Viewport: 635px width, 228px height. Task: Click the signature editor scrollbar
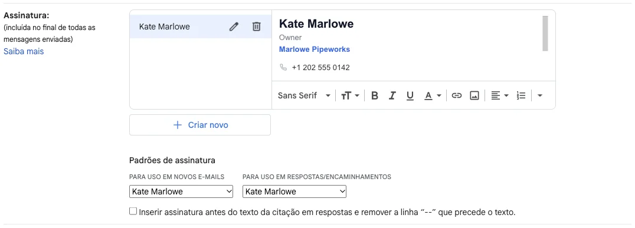pyautogui.click(x=545, y=34)
